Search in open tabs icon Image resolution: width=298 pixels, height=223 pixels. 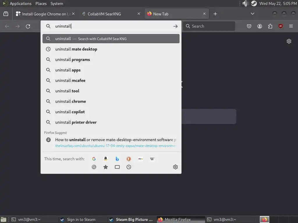(117, 167)
